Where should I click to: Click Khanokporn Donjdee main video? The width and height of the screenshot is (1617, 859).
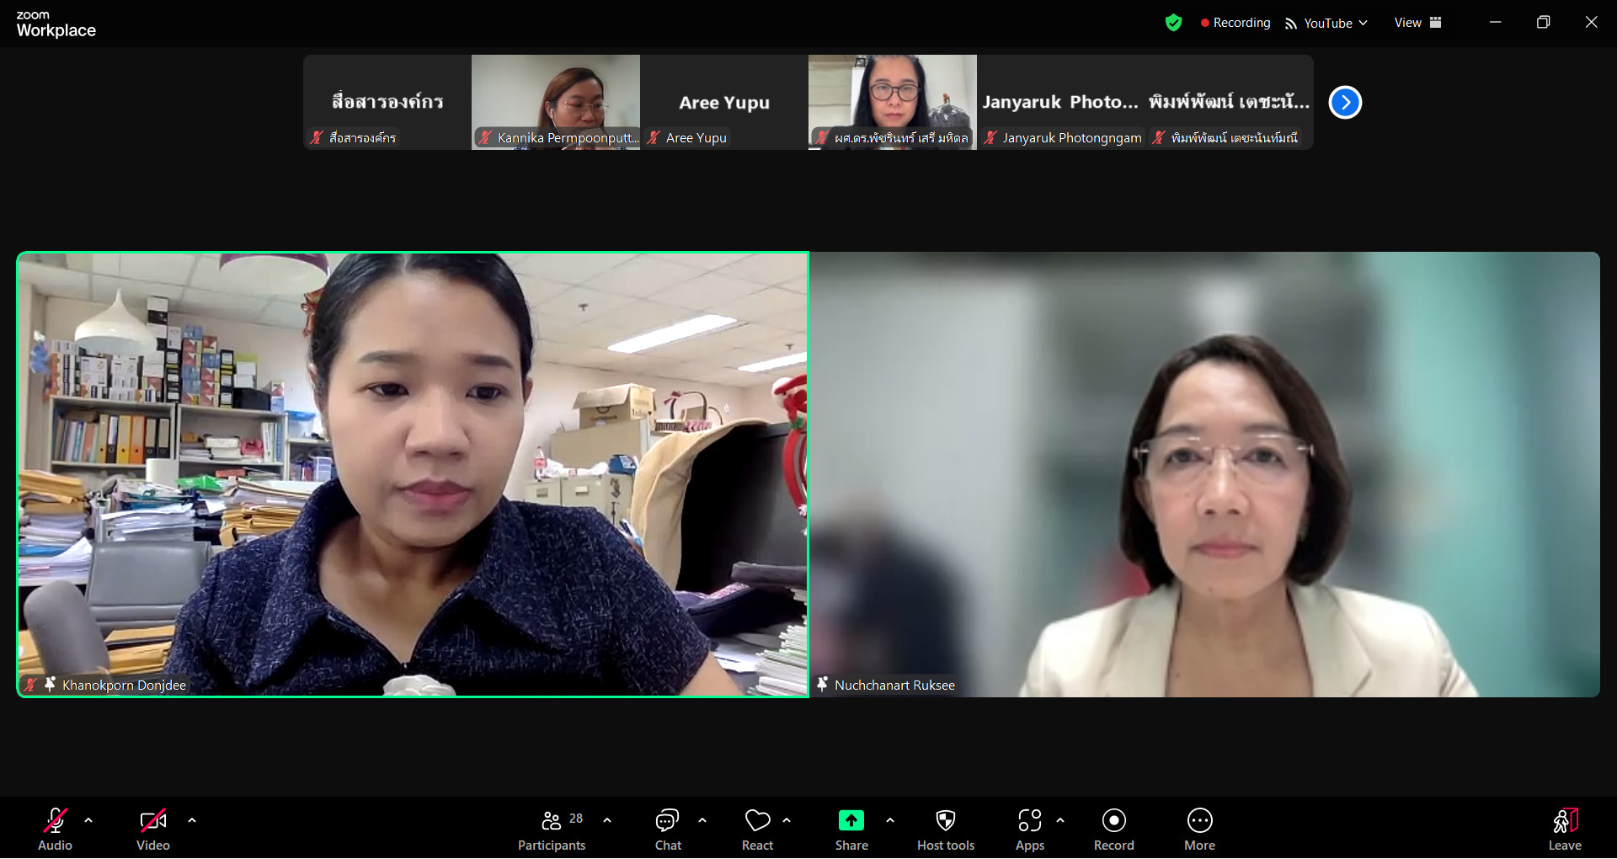tap(413, 474)
